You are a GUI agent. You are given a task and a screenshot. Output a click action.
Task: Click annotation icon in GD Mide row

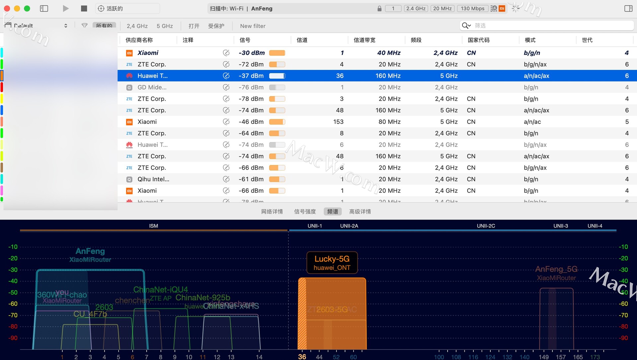pyautogui.click(x=226, y=87)
